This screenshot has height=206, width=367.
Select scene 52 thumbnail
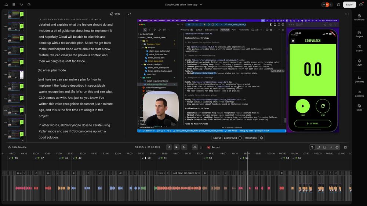click(x=16, y=98)
